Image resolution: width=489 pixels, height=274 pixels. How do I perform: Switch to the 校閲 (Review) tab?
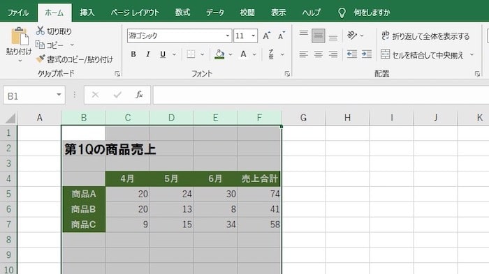point(247,13)
